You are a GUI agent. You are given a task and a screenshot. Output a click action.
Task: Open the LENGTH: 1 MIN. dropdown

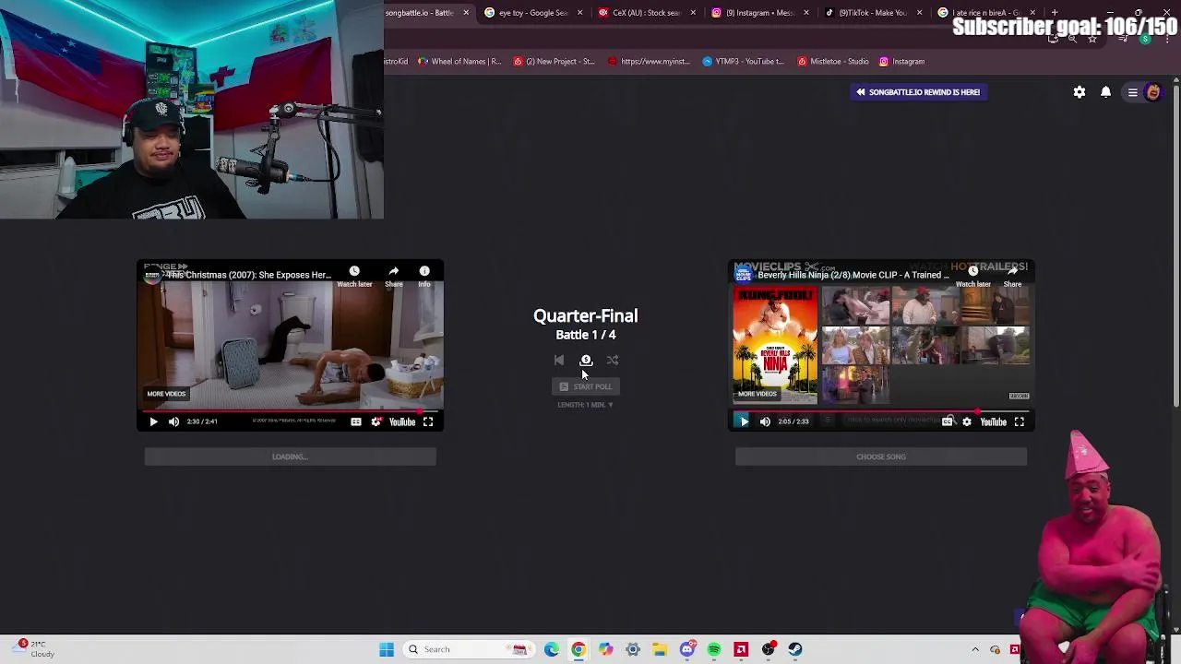[x=586, y=405]
